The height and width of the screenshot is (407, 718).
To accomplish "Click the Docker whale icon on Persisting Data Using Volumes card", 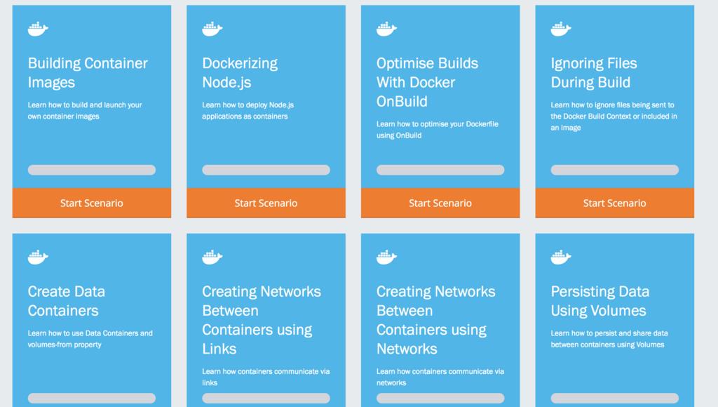I will click(x=561, y=257).
